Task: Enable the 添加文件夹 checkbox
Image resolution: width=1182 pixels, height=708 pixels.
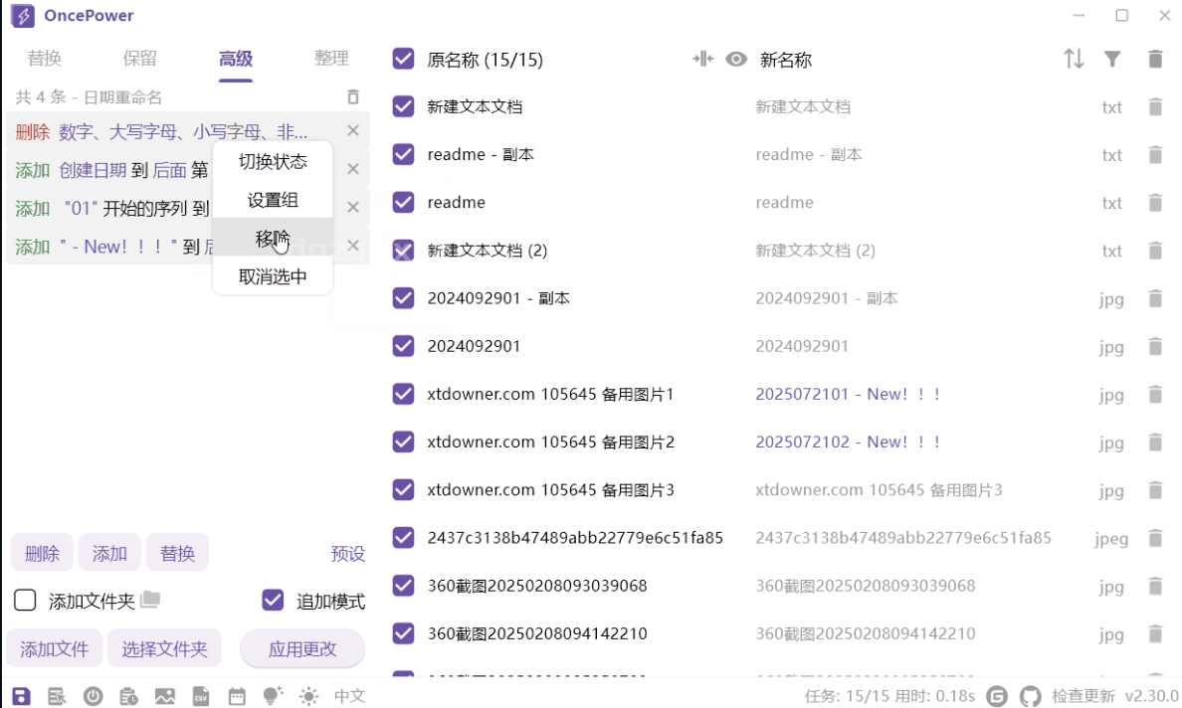Action: (25, 601)
